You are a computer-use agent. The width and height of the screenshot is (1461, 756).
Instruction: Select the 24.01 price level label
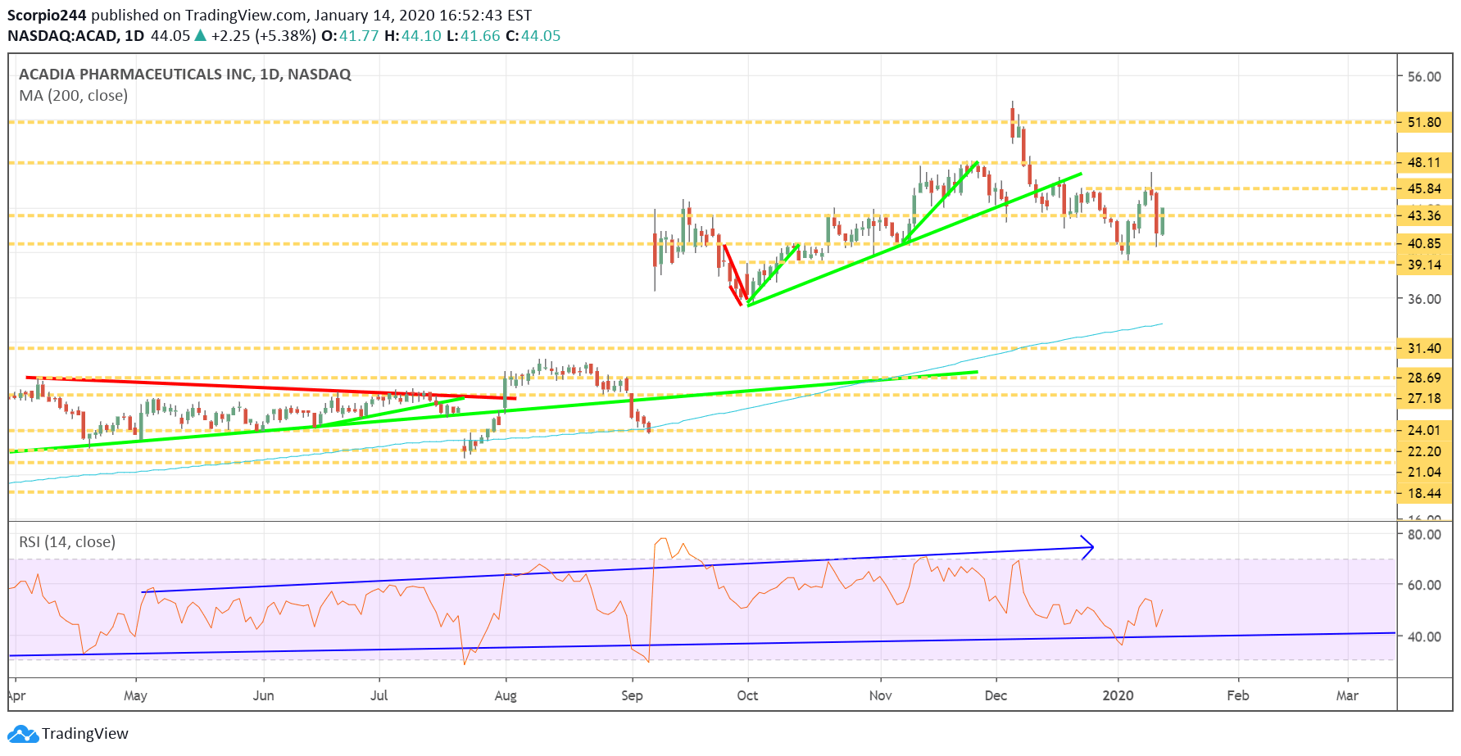click(x=1424, y=430)
